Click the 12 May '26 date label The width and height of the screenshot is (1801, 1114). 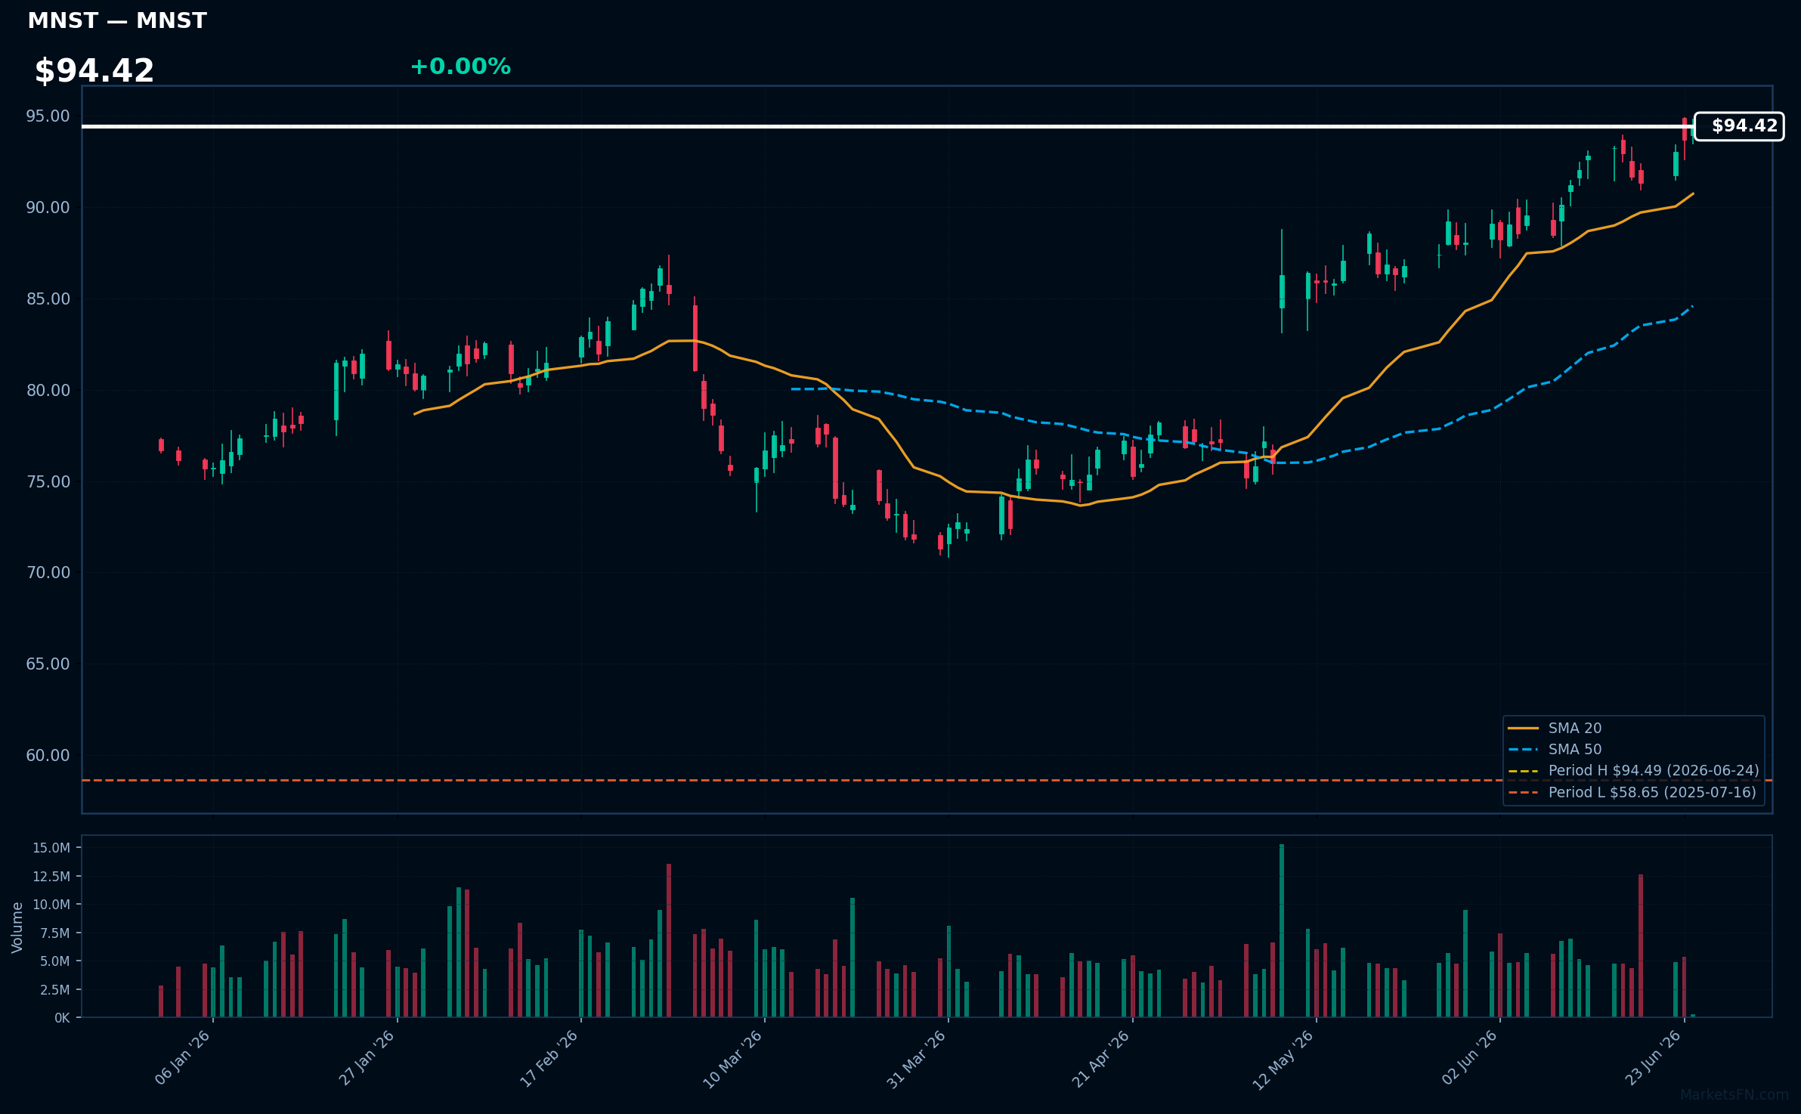click(1283, 1060)
